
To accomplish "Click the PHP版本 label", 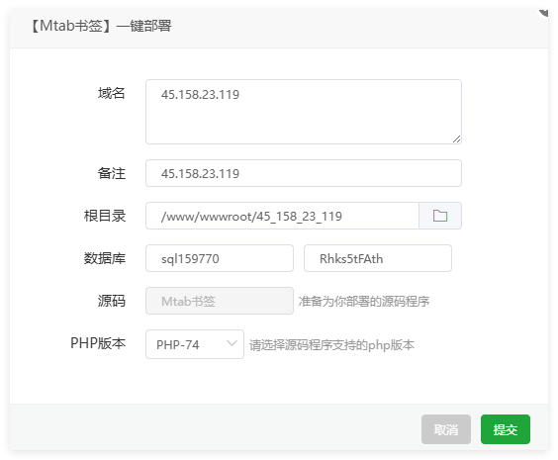I will pyautogui.click(x=98, y=343).
